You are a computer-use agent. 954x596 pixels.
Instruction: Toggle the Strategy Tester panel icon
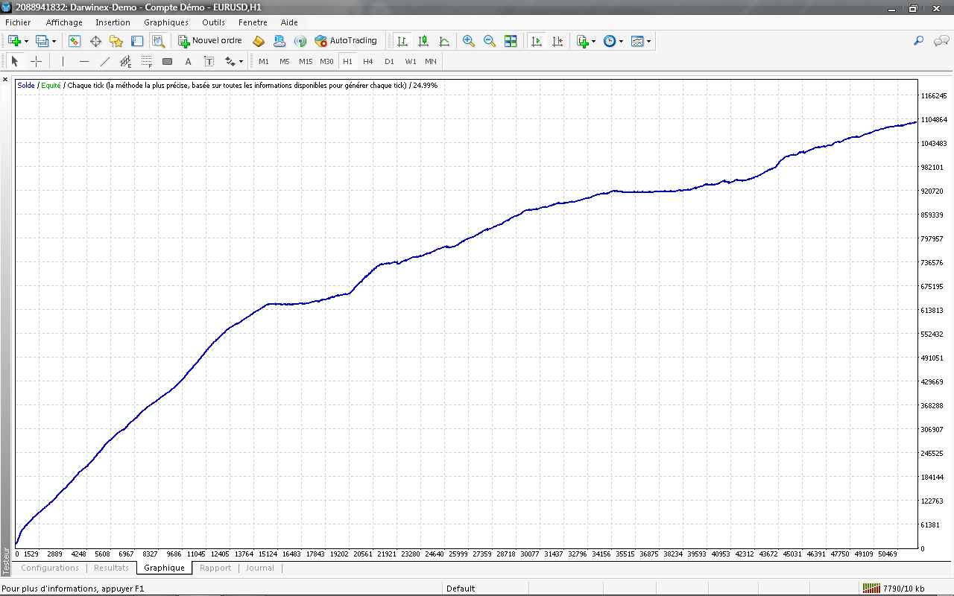pyautogui.click(x=158, y=41)
